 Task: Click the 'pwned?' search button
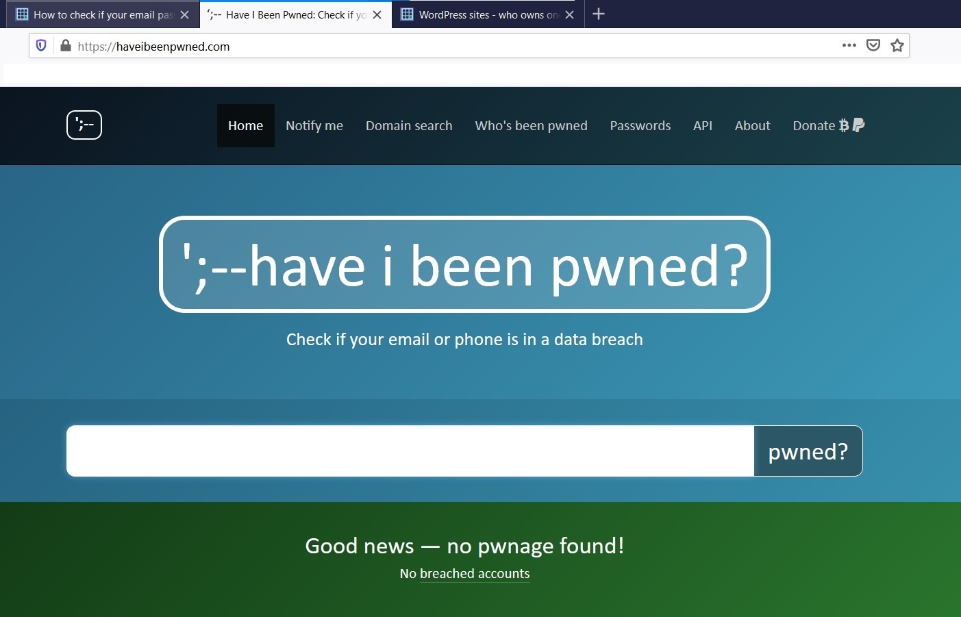tap(808, 451)
